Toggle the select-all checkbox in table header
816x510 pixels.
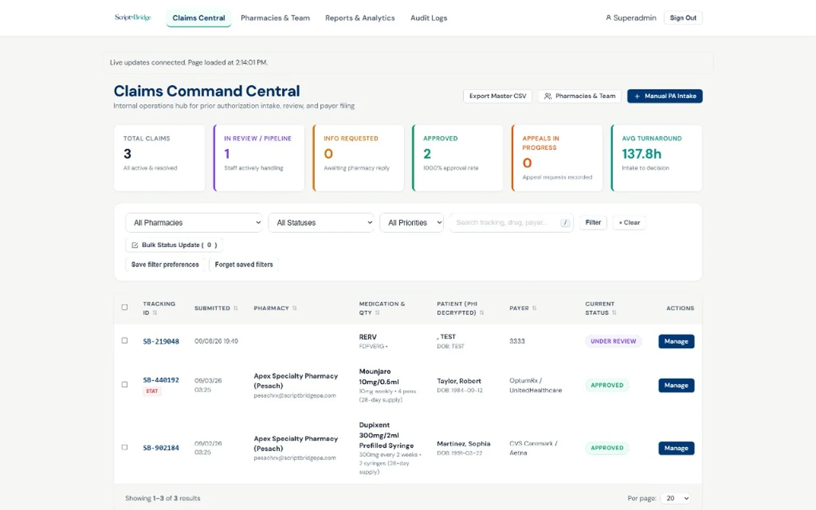point(125,307)
